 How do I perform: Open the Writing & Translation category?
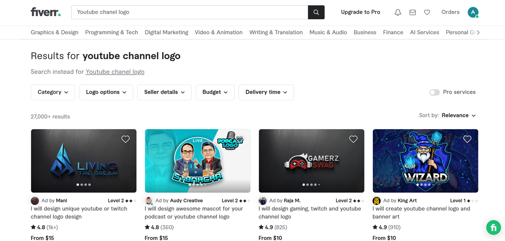tap(276, 32)
